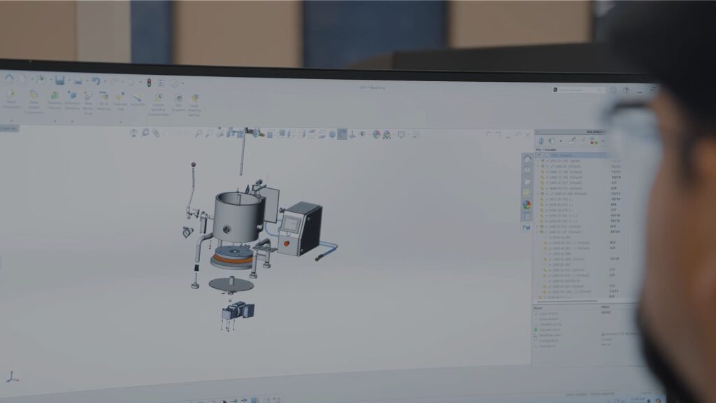716x403 pixels.
Task: Click the gray control box of the 3D model
Action: [299, 225]
